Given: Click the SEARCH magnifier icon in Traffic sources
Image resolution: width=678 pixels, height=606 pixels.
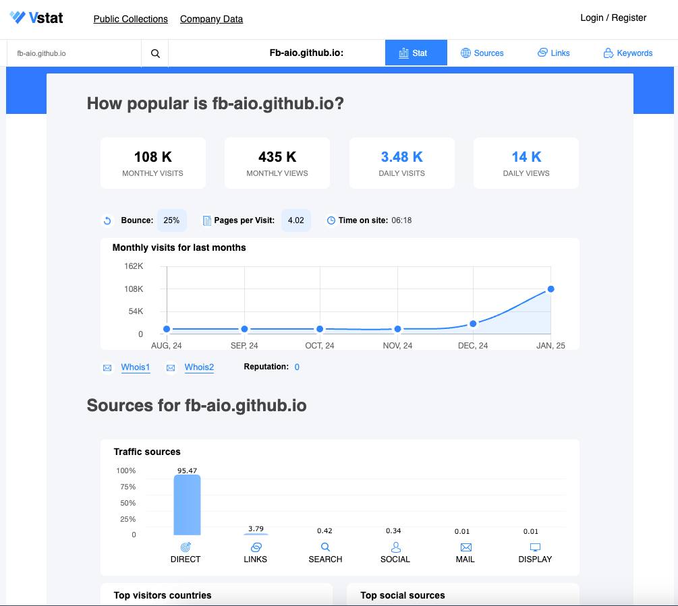Looking at the screenshot, I should pos(326,547).
